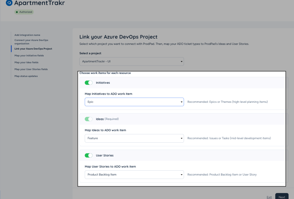294x199 pixels.
Task: Click the Recommended: Epics or Themes hint text
Action: pos(227,102)
